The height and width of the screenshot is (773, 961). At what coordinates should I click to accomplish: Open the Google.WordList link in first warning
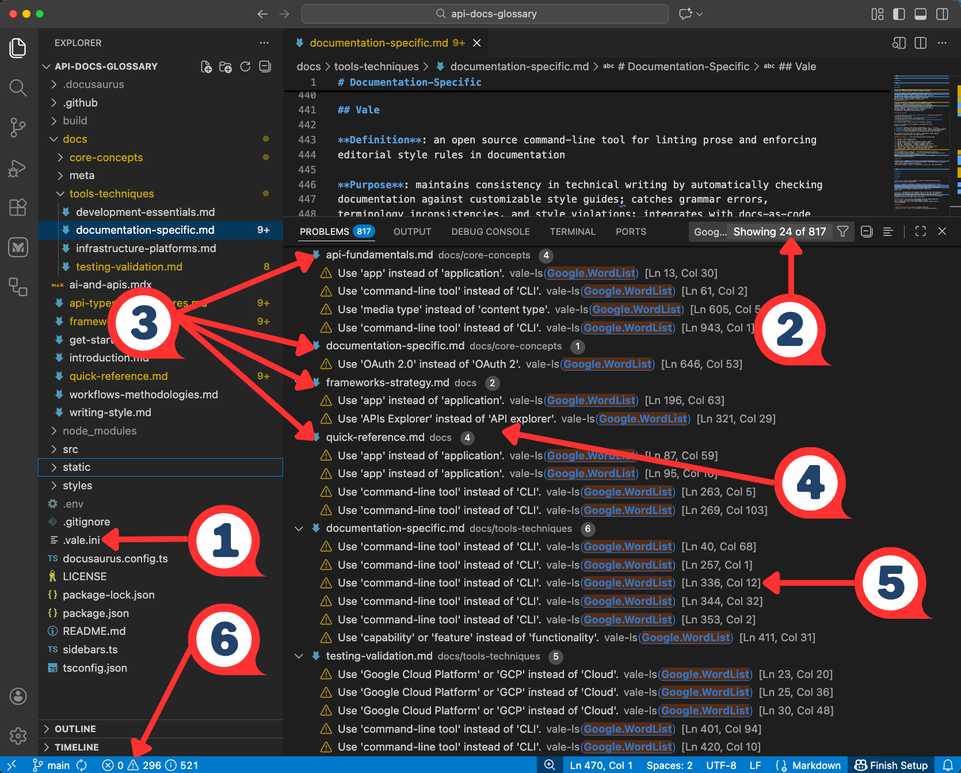pos(591,273)
